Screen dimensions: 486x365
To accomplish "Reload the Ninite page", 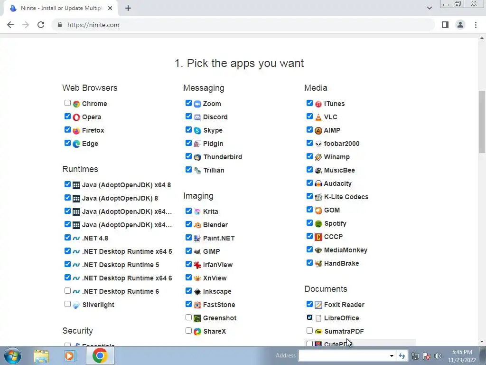I will pos(41,25).
